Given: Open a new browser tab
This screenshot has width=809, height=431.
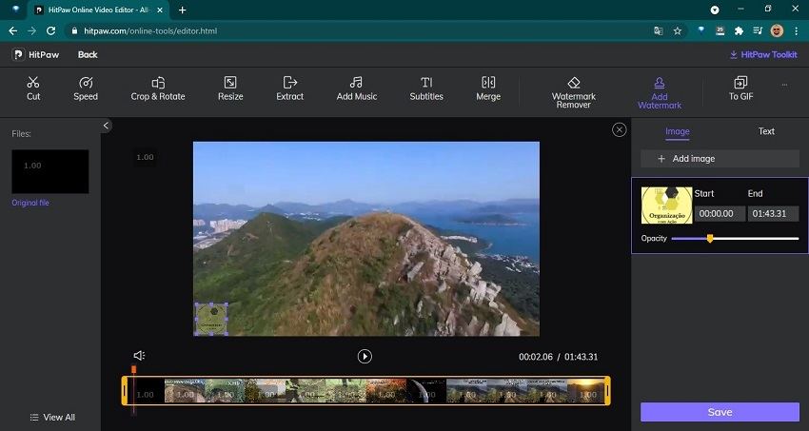Looking at the screenshot, I should [182, 10].
